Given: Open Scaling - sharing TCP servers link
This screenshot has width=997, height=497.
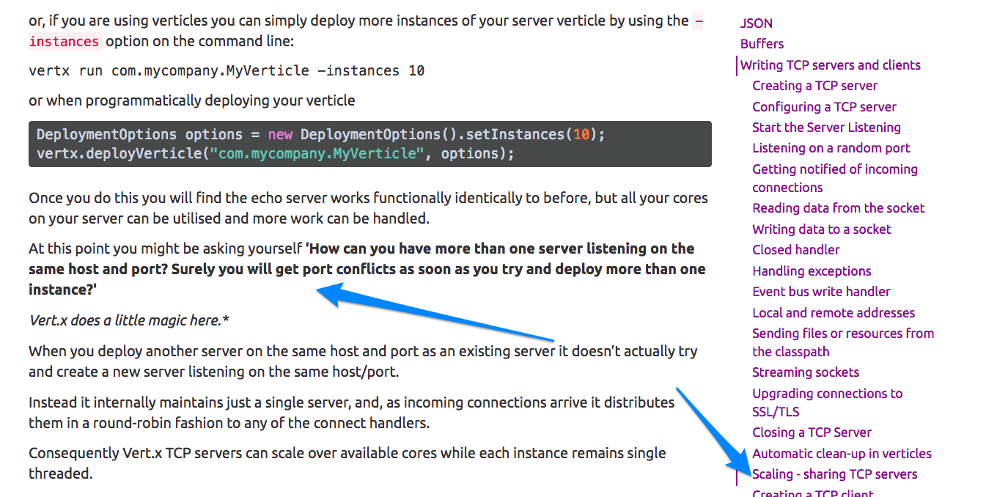Looking at the screenshot, I should [x=834, y=474].
